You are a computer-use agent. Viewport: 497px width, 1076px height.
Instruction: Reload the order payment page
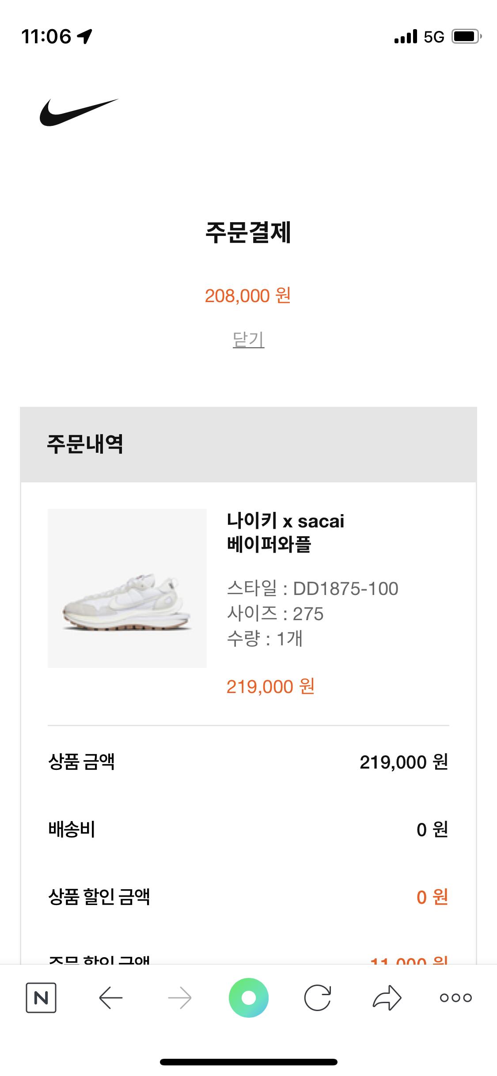point(318,997)
